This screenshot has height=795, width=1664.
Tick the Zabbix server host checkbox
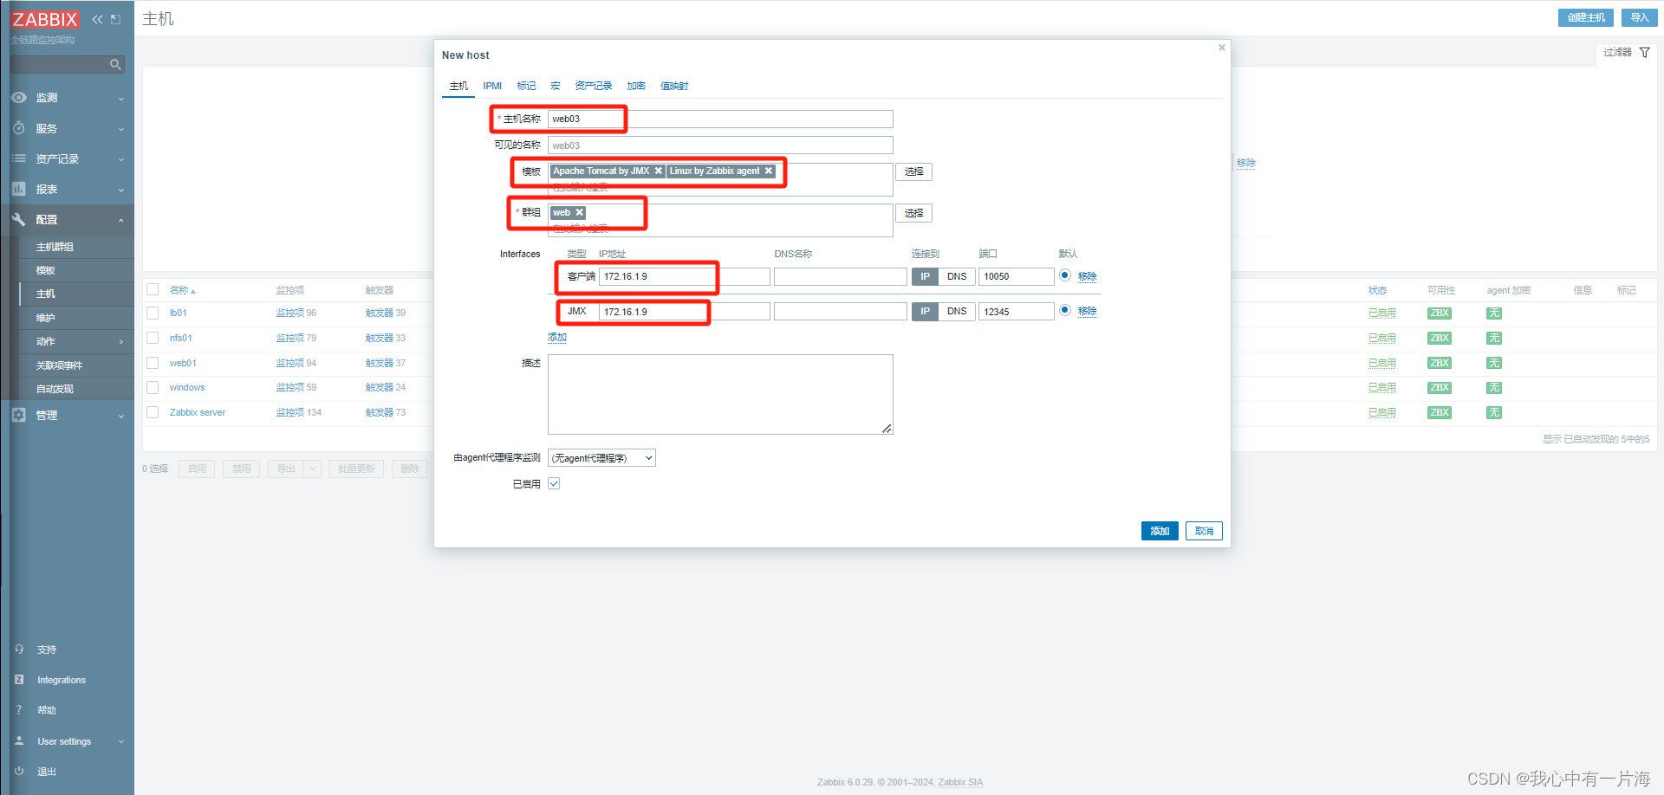click(153, 412)
